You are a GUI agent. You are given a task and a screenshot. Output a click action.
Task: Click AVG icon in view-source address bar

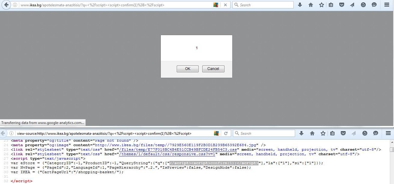pyautogui.click(x=216, y=133)
